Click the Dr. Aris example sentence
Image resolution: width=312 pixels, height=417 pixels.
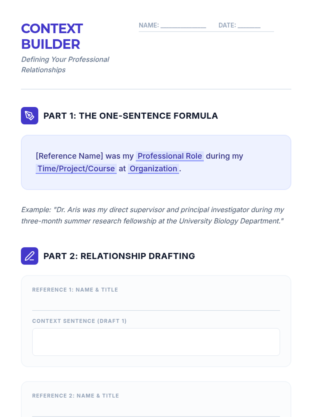(152, 215)
